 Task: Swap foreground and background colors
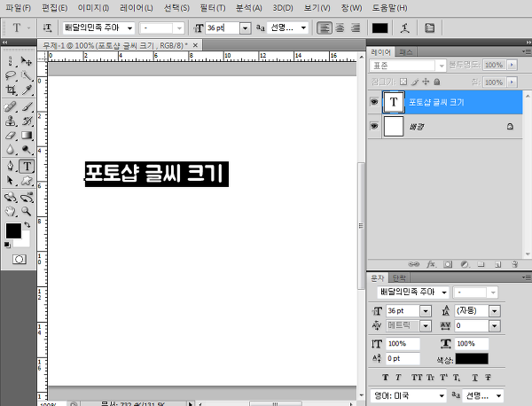pos(27,225)
